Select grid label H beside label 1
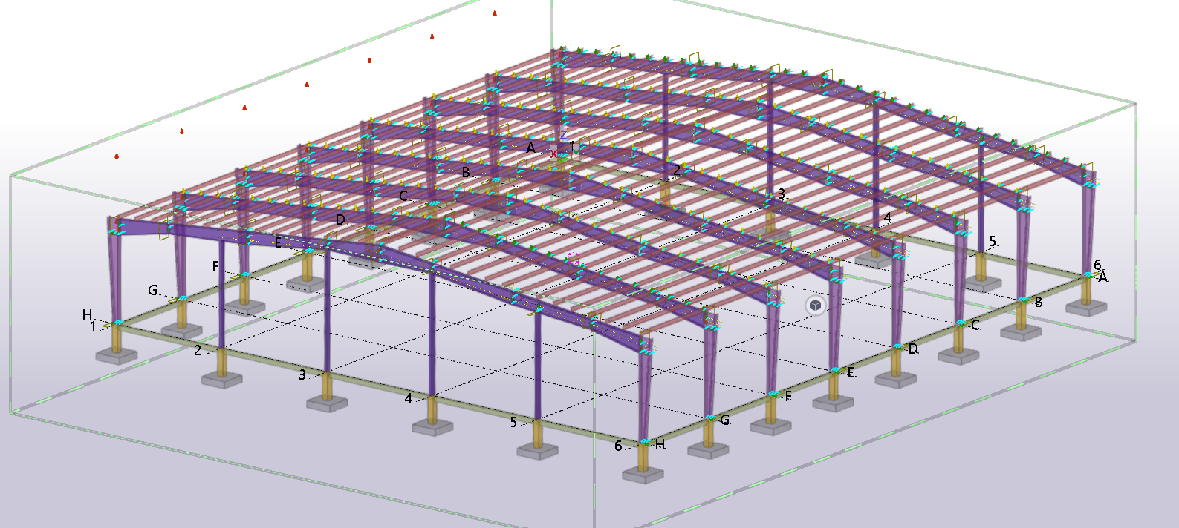This screenshot has height=528, width=1179. tap(87, 315)
